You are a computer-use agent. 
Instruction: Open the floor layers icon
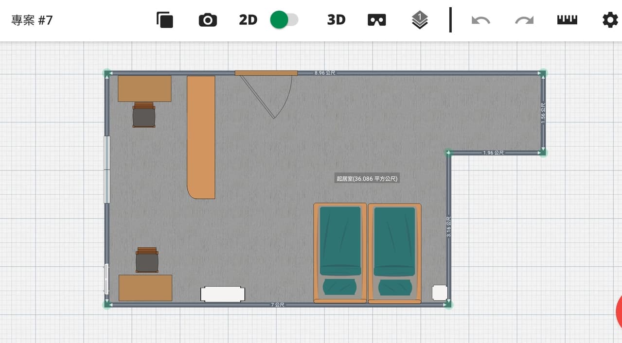pyautogui.click(x=420, y=20)
